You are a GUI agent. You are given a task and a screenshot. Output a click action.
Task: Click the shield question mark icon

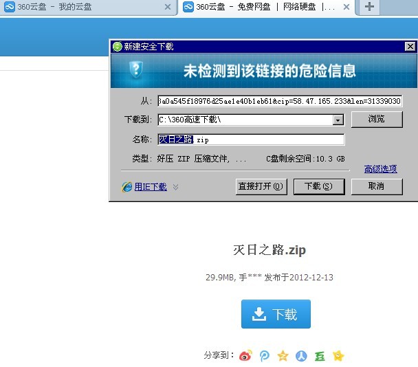(x=136, y=69)
